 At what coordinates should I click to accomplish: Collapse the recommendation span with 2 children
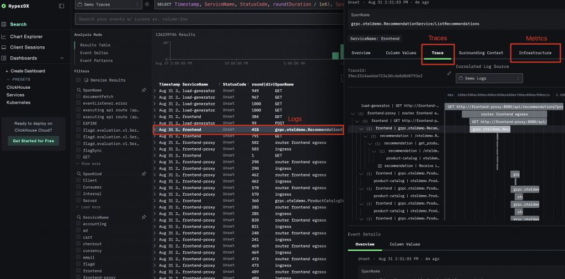pos(365,136)
